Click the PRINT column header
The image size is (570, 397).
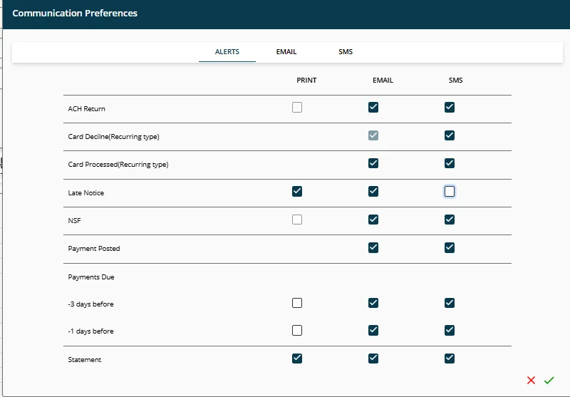pyautogui.click(x=306, y=81)
